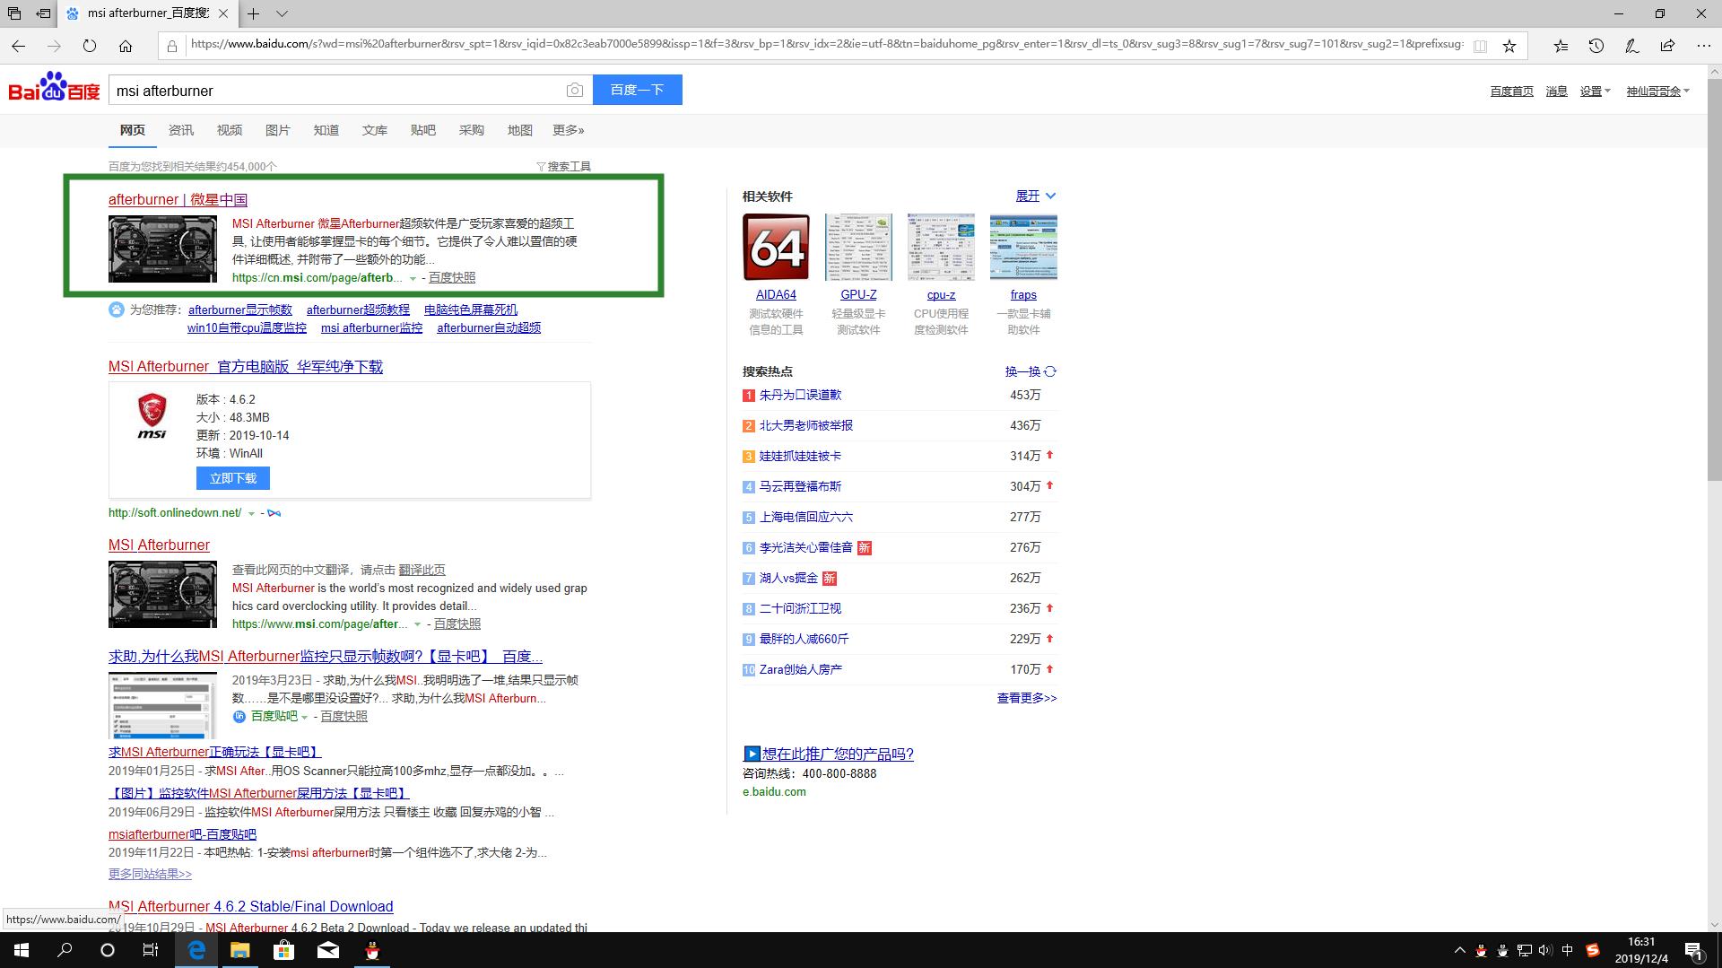This screenshot has width=1722, height=968.
Task: Switch to the 视频 search tab
Action: 229,130
